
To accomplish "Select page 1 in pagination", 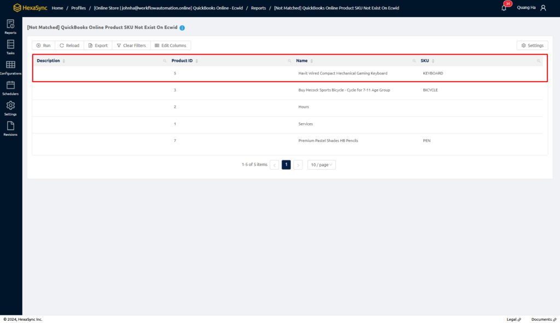I will click(286, 165).
